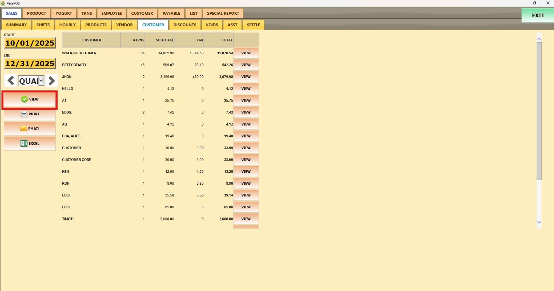
Task: Send report via Email envelope button
Action: (30, 129)
